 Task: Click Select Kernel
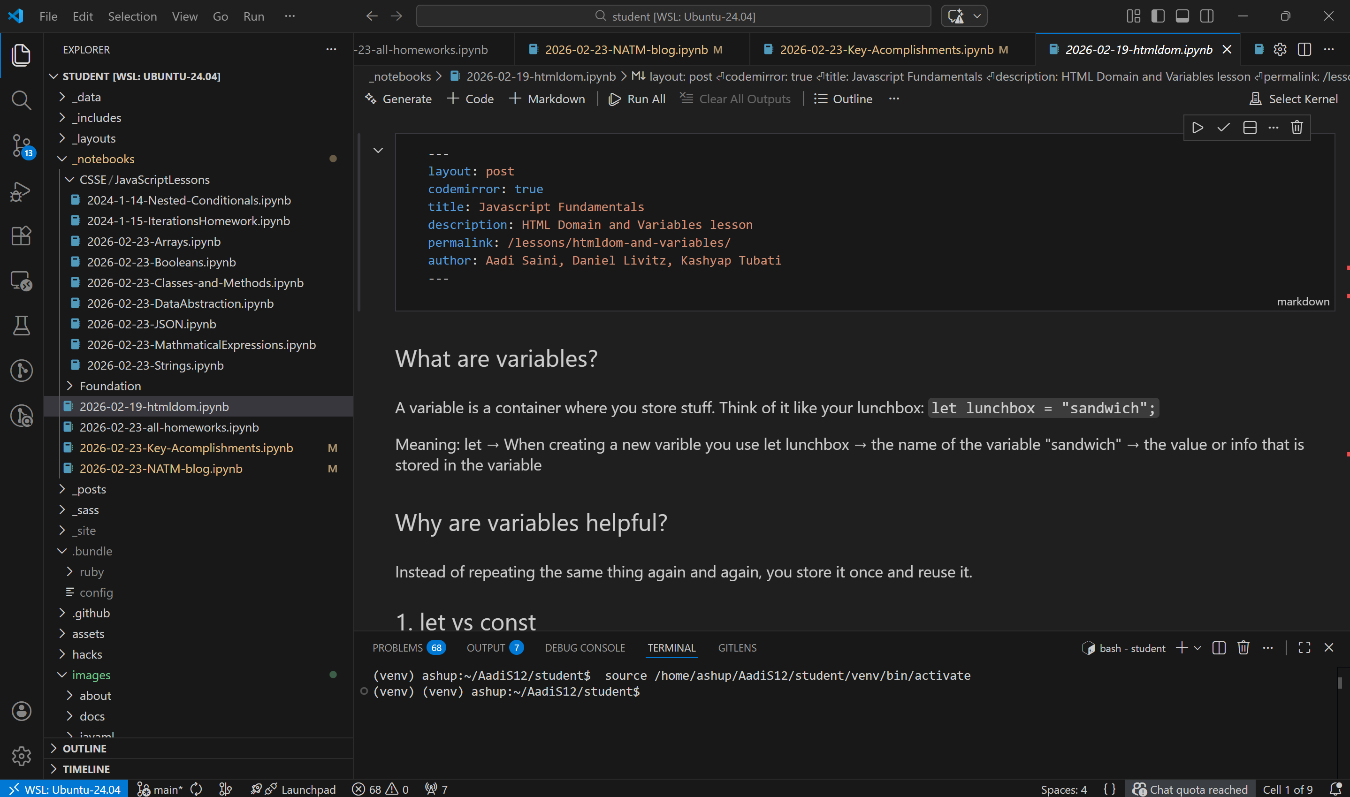pos(1294,99)
